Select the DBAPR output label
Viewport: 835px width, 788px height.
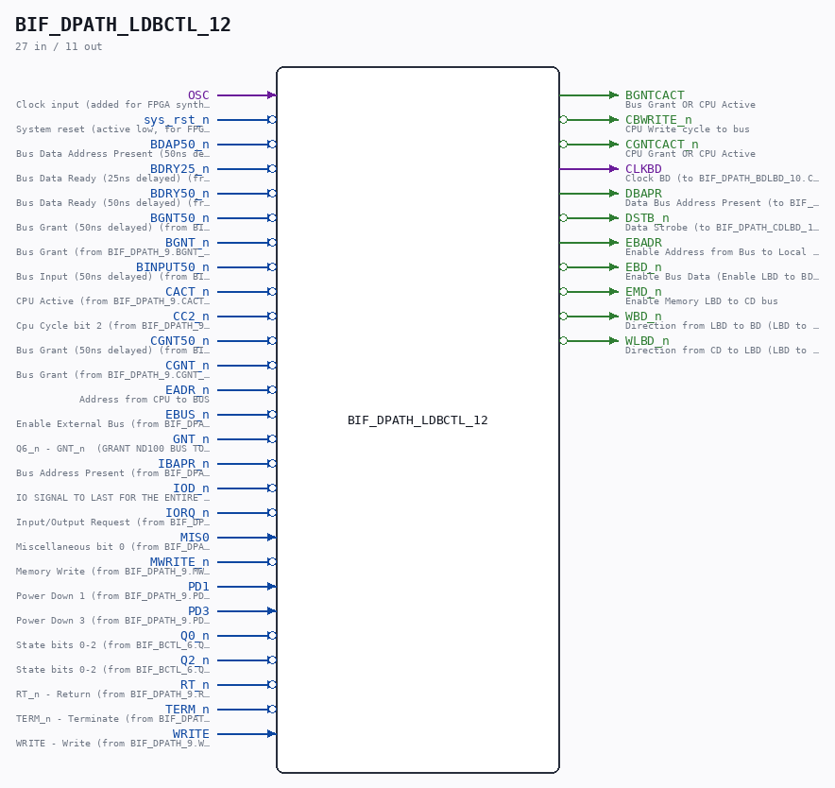[x=644, y=194]
